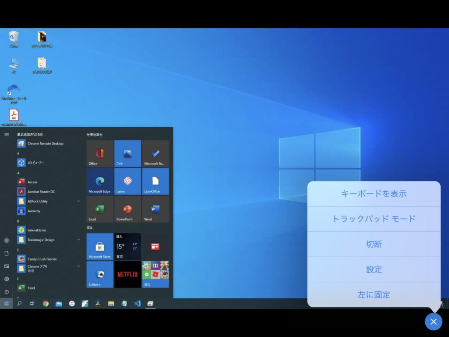
Task: Choose 左に固定 in the popup menu
Action: (374, 294)
